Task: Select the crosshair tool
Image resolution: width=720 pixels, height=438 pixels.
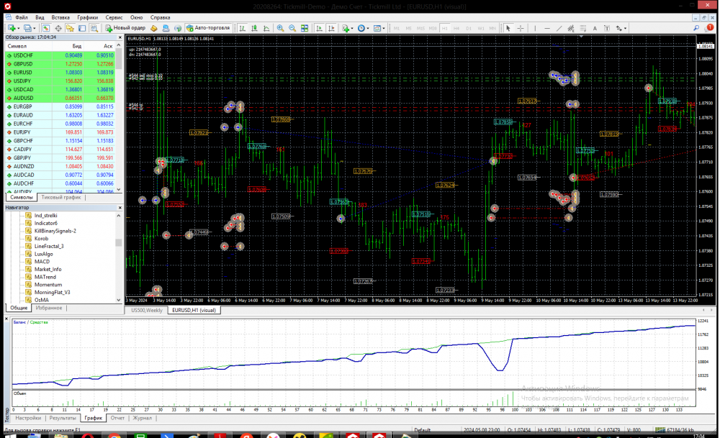Action: (x=521, y=28)
